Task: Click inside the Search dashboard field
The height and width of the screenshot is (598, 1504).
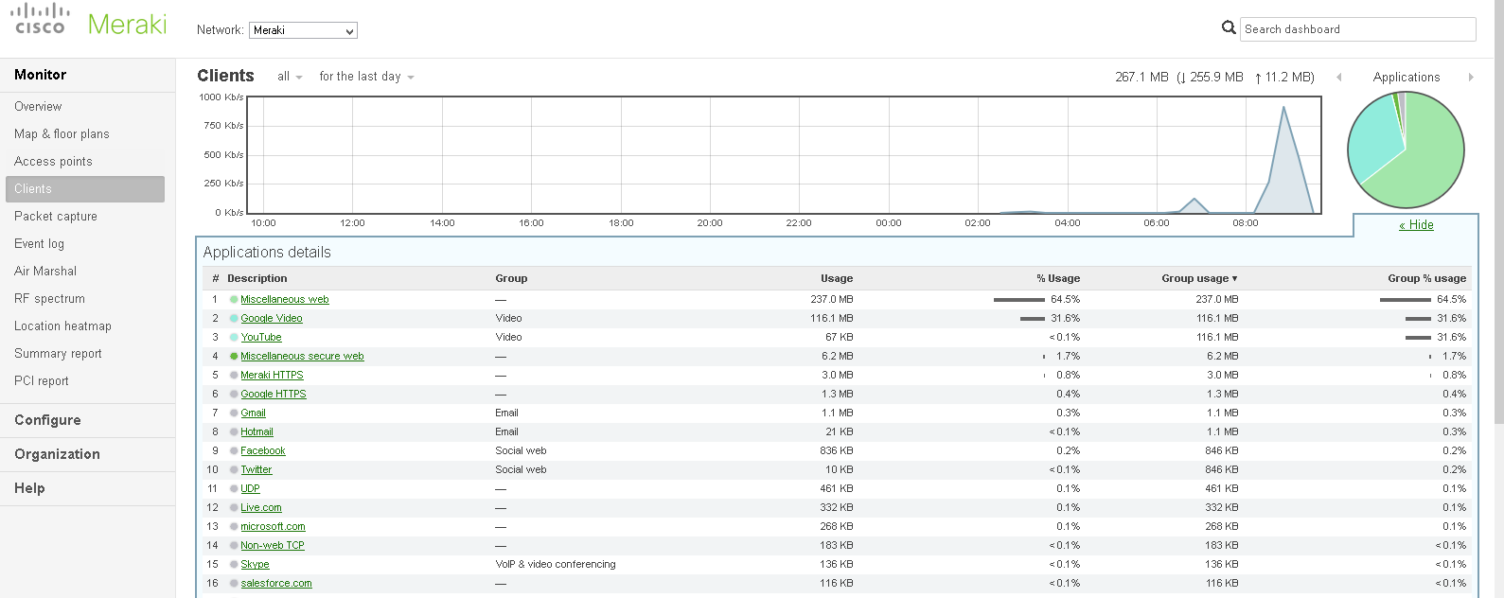Action: tap(1357, 29)
